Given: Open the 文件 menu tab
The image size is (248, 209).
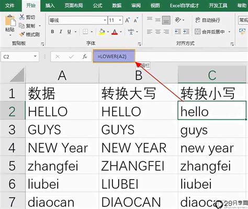Looking at the screenshot, I should click(x=10, y=6).
